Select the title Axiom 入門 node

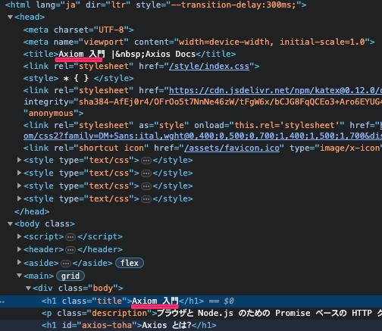130,54
